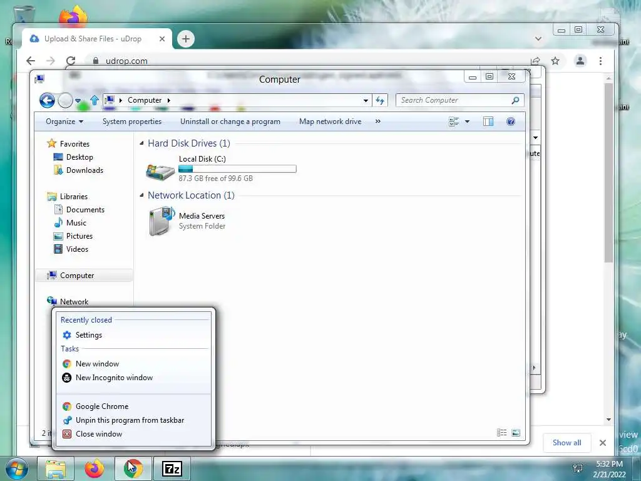The height and width of the screenshot is (481, 641).
Task: Open the address bar history dropdown
Action: coord(366,100)
